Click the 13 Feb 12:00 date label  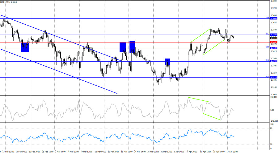8,152
